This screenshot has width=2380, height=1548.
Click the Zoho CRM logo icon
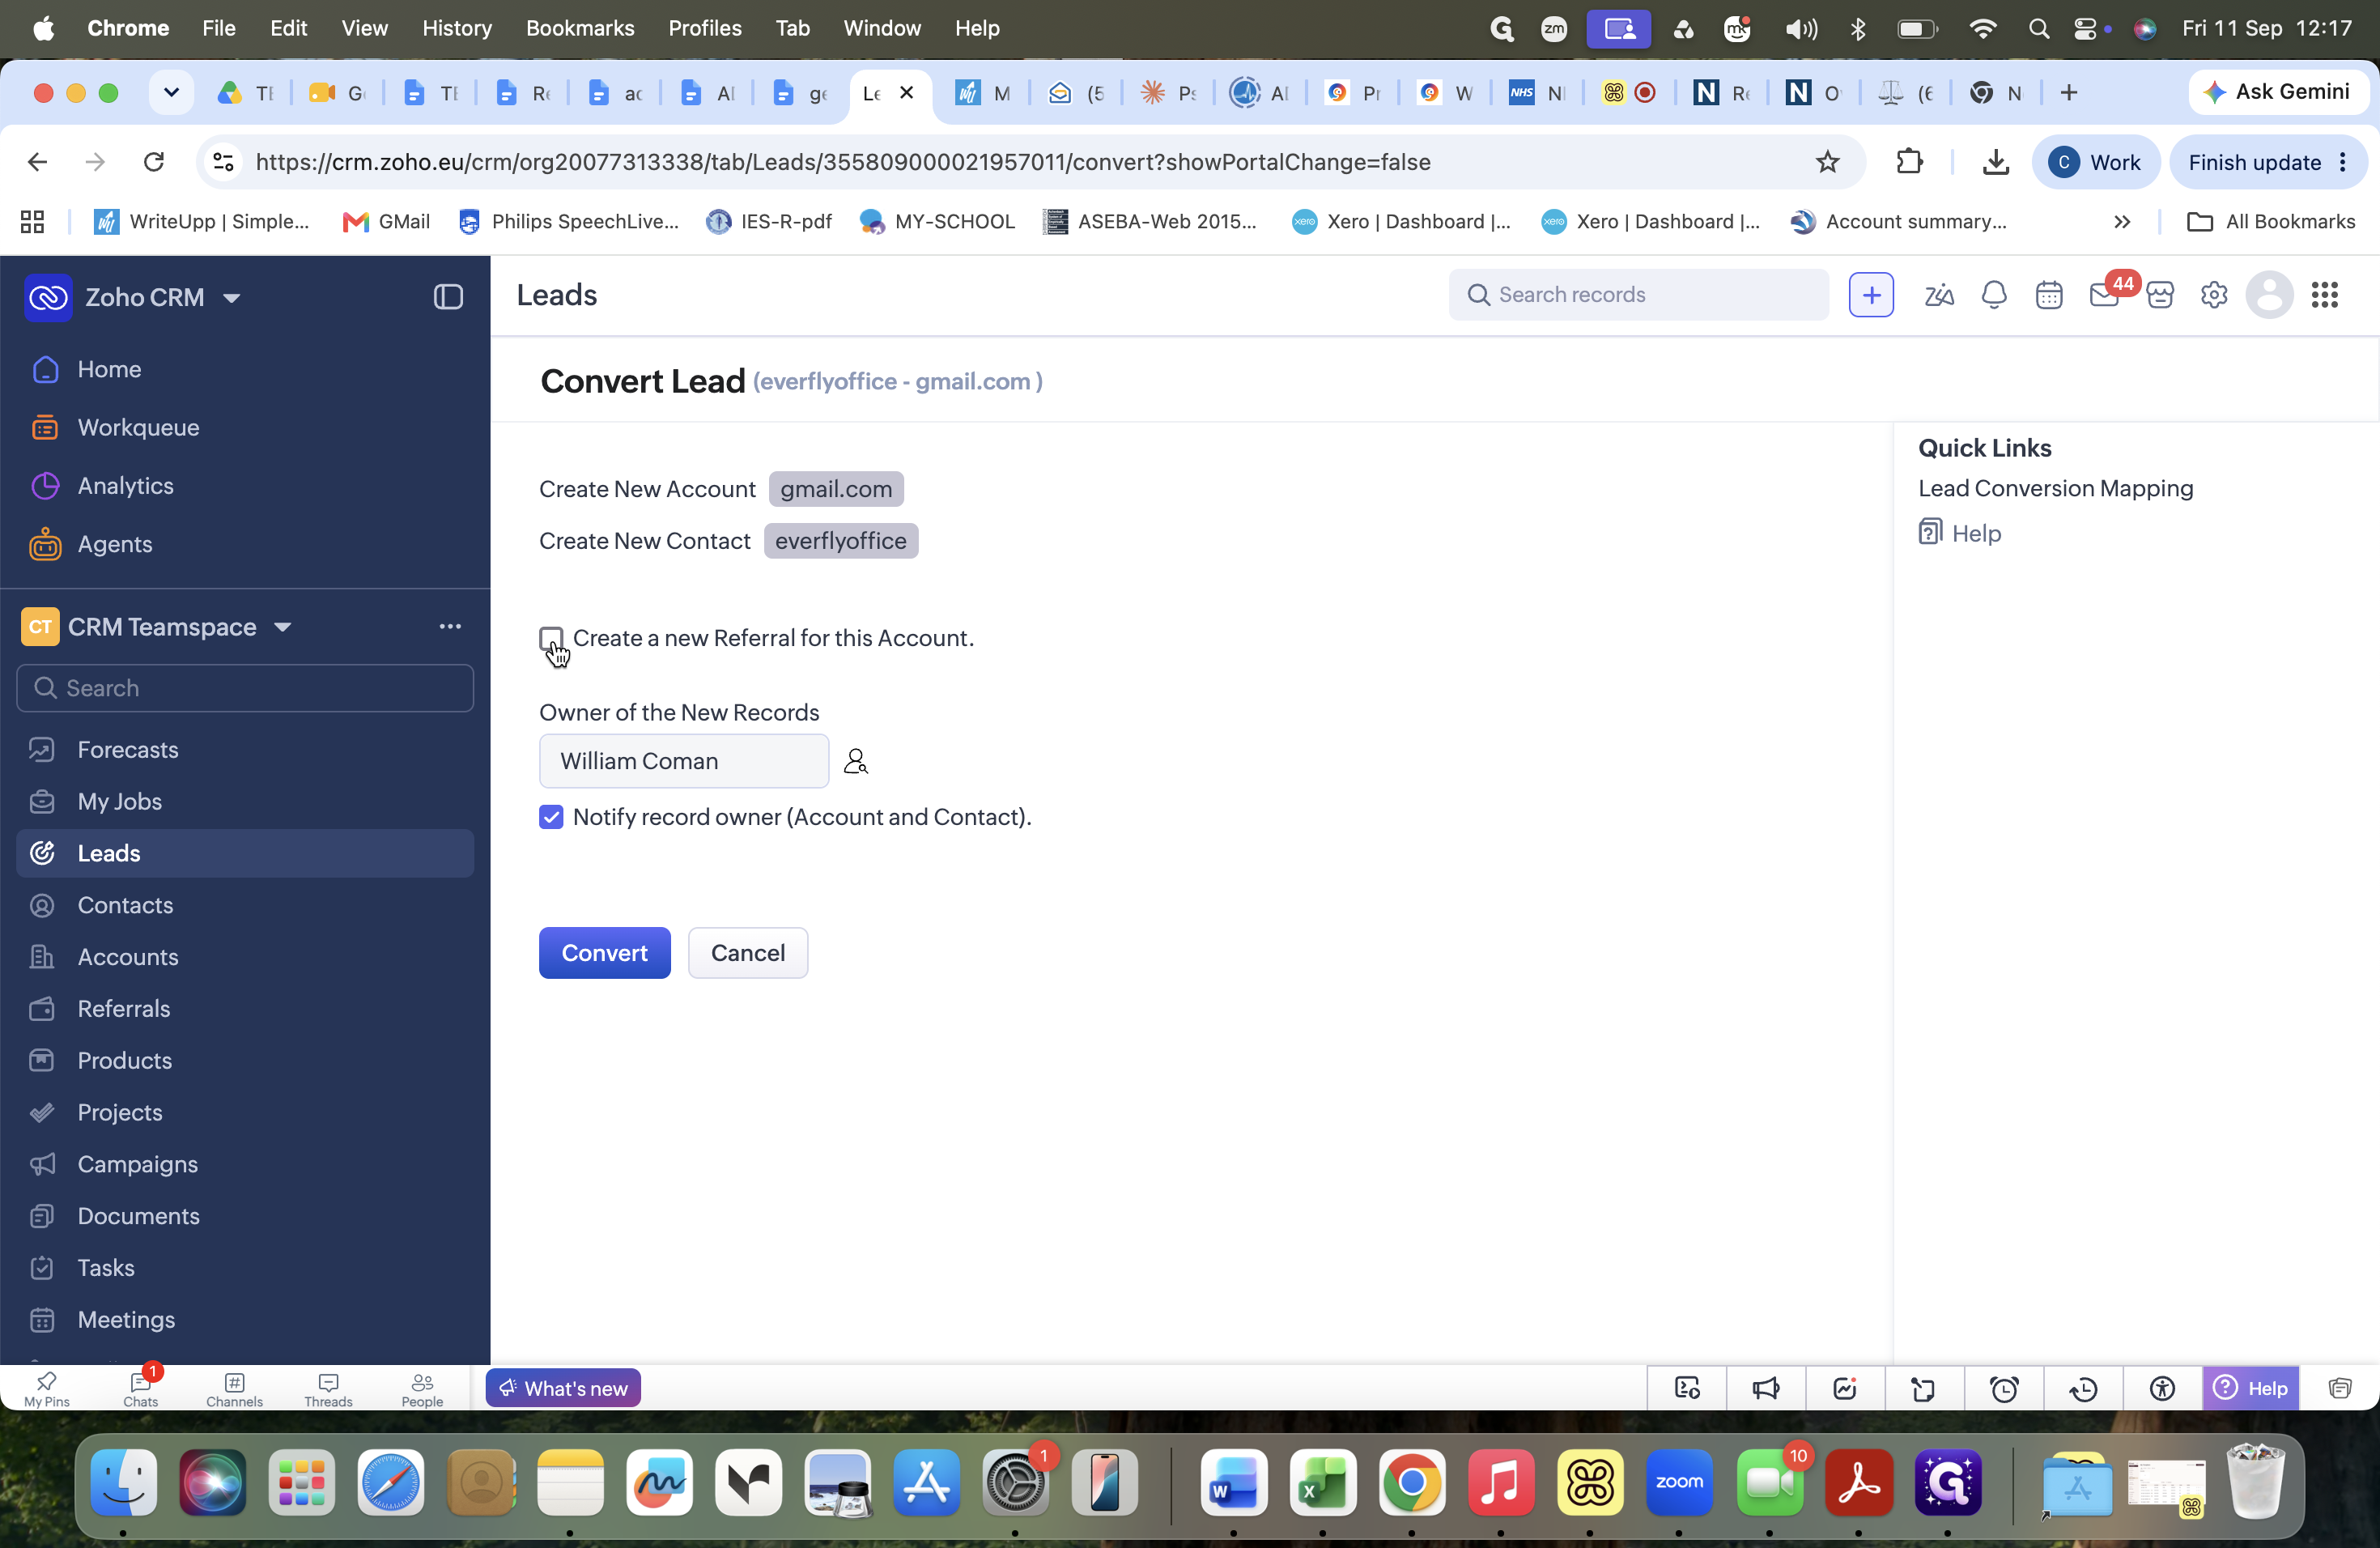[x=48, y=297]
